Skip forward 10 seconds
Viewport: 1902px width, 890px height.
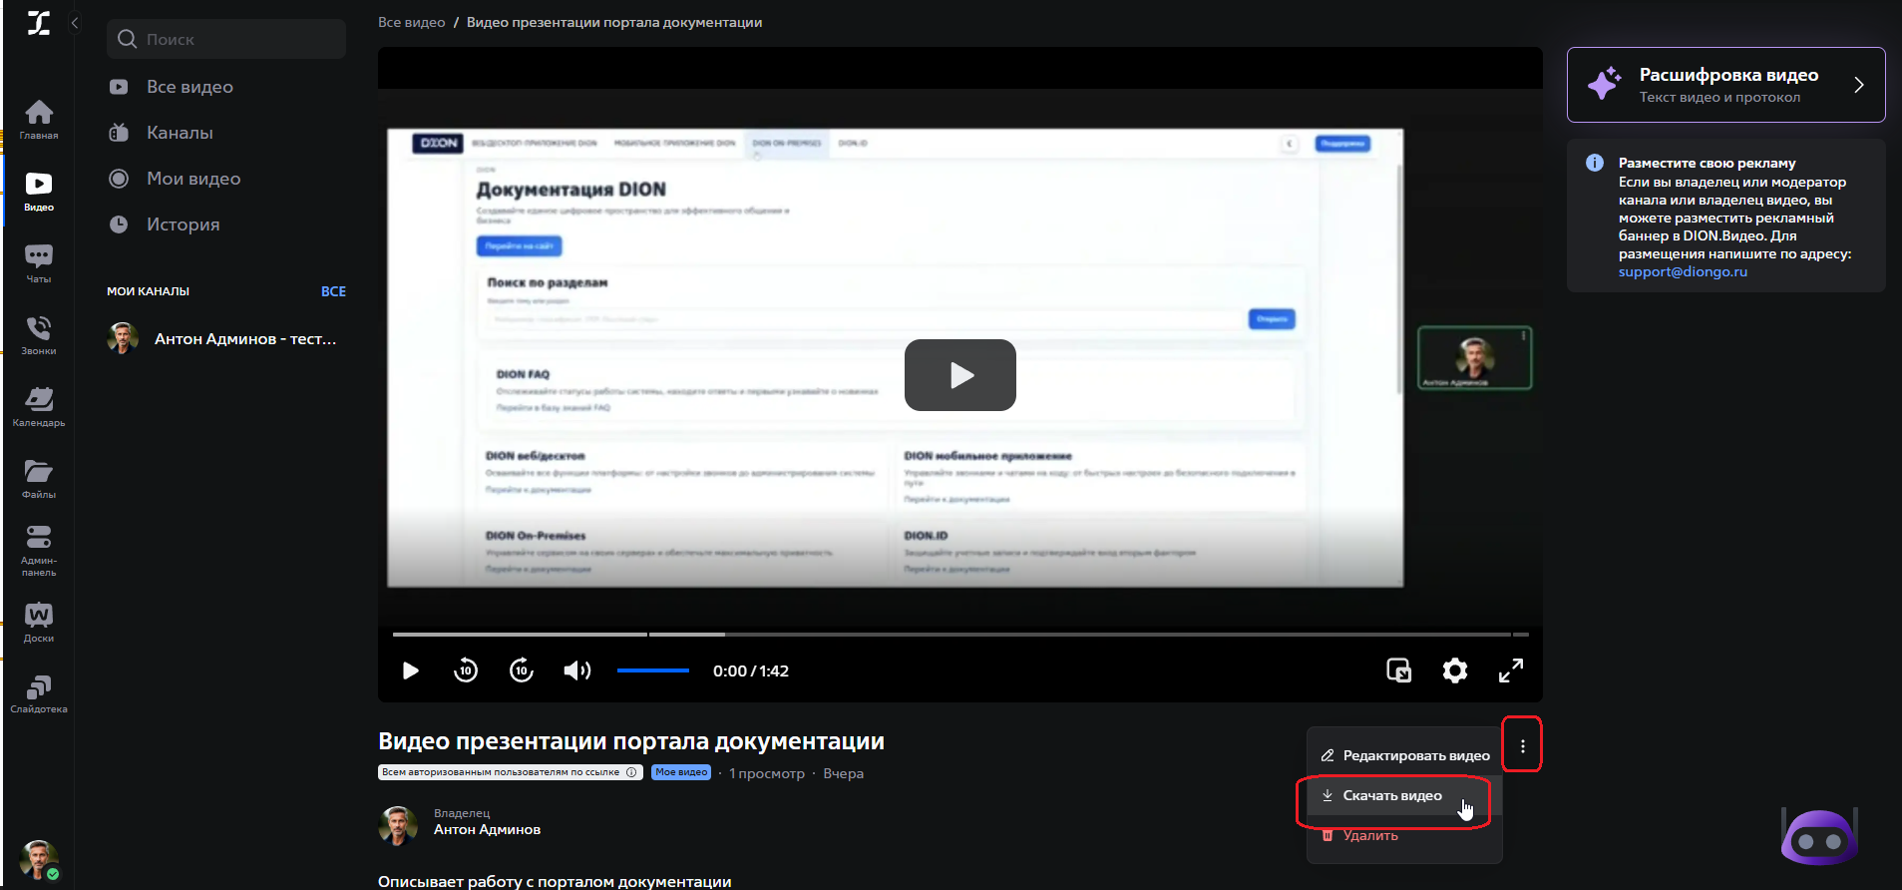[x=522, y=670]
